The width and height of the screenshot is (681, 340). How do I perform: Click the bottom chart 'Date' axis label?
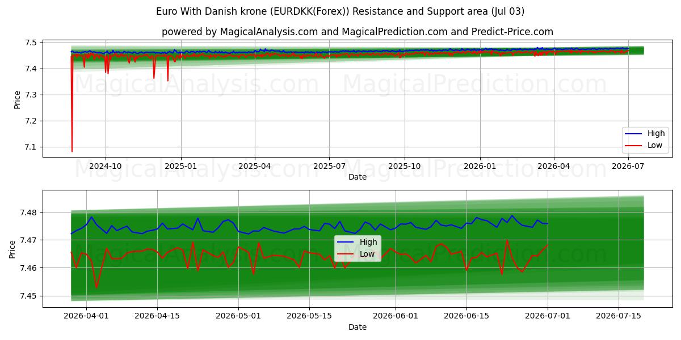click(358, 327)
